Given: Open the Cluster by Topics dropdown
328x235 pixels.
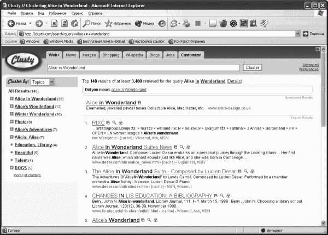Looking at the screenshot, I should 43,82.
